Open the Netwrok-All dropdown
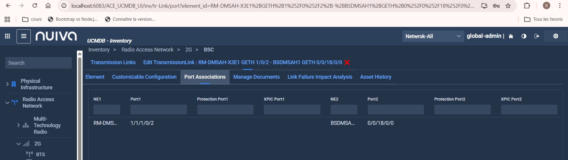Image resolution: width=568 pixels, height=160 pixels. (433, 36)
